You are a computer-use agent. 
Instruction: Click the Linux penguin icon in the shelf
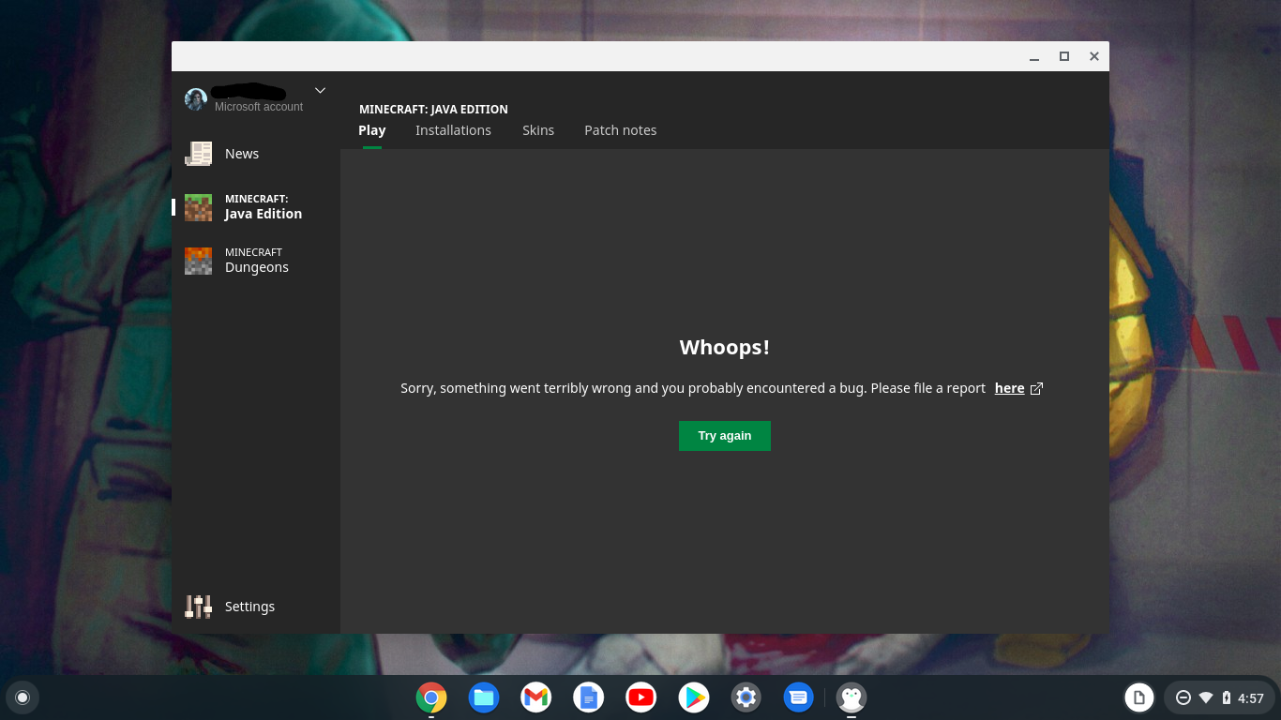coord(851,697)
